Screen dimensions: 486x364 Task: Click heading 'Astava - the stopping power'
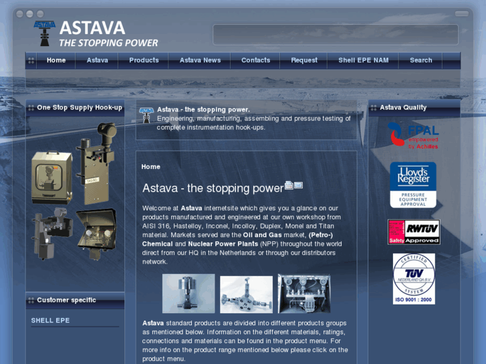tap(213, 188)
